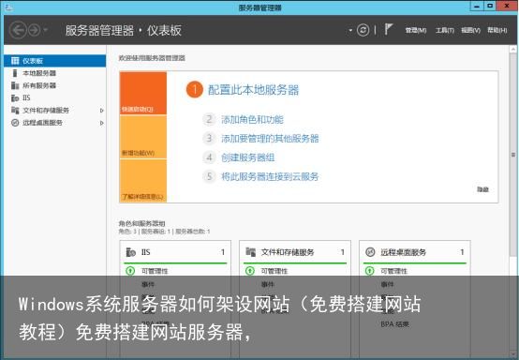Open the navigation history dropdown arrow
Viewport: 519px width, 360px height.
tap(46, 30)
